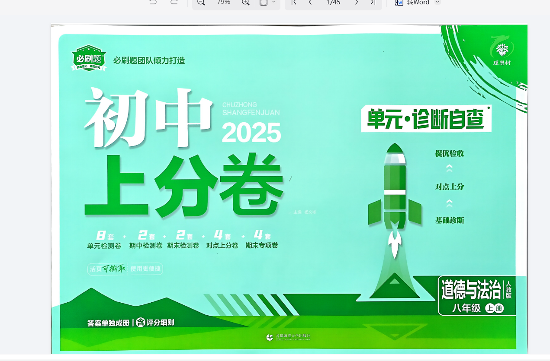Go to the previous page
Screen dimensions: 550x361
pos(310,2)
